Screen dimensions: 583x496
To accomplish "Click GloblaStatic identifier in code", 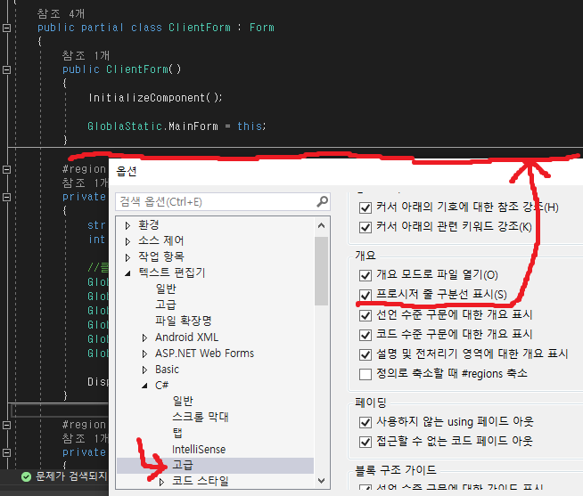I will coord(125,126).
